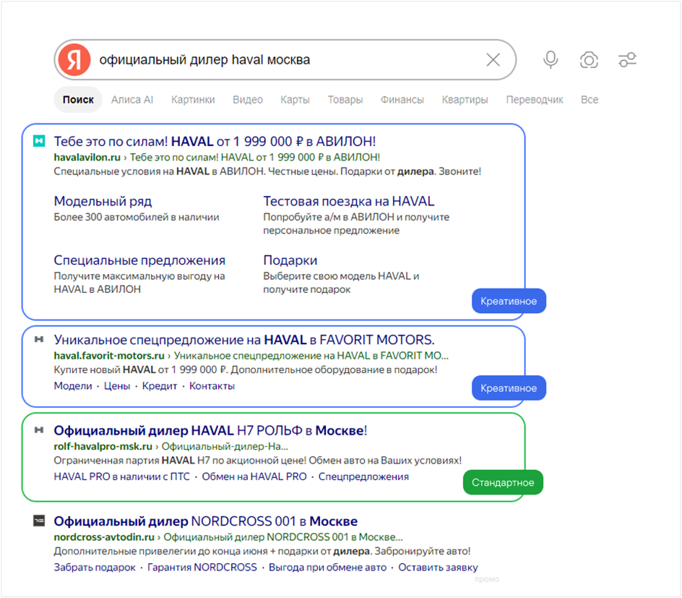Screen dimensions: 682x598
Task: Open the Забрать подарок link
Action: [x=95, y=567]
